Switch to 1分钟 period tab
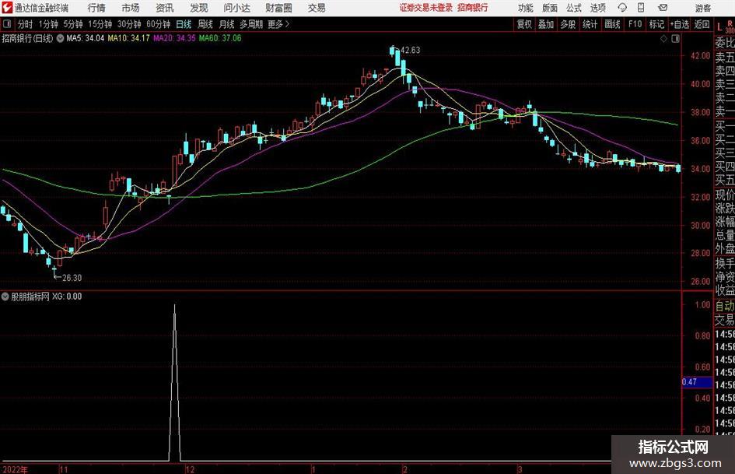 [48, 24]
